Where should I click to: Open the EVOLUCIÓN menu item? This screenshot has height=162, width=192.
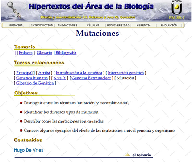[x=169, y=26]
